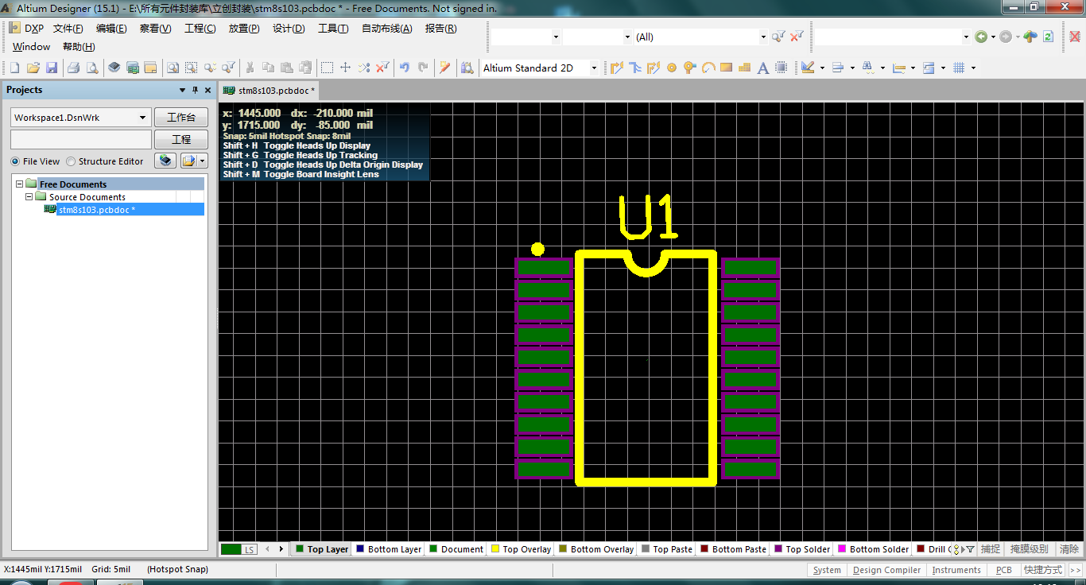Print the document directly
This screenshot has height=585, width=1086.
73,68
